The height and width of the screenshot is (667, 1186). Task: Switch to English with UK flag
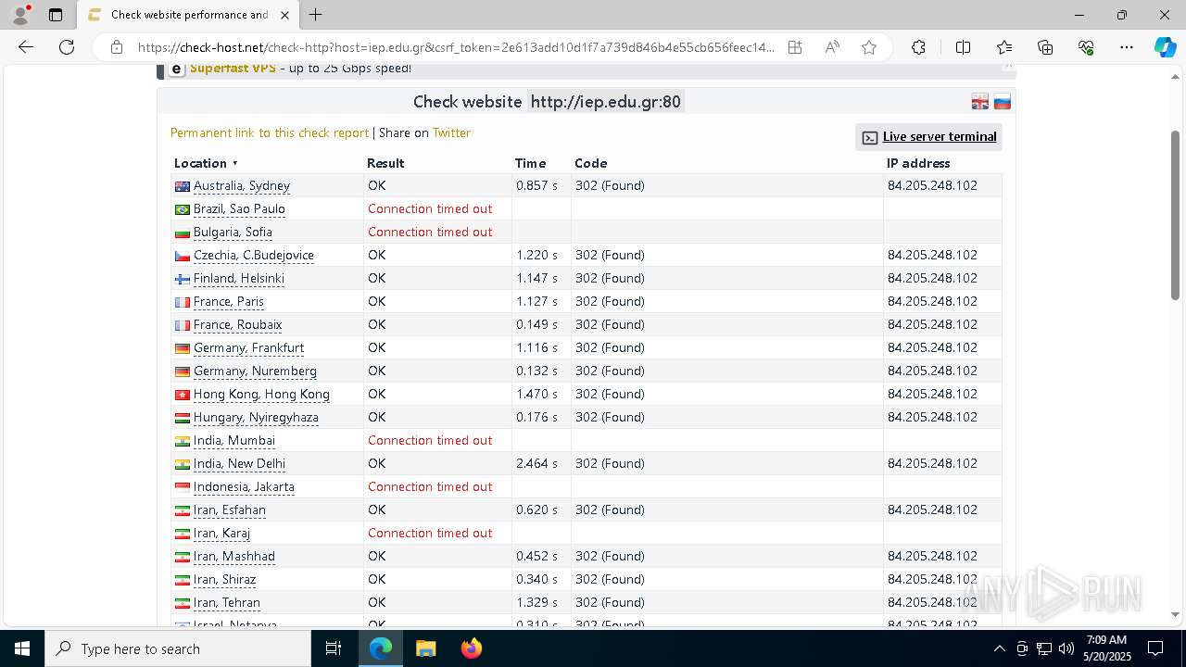point(979,102)
